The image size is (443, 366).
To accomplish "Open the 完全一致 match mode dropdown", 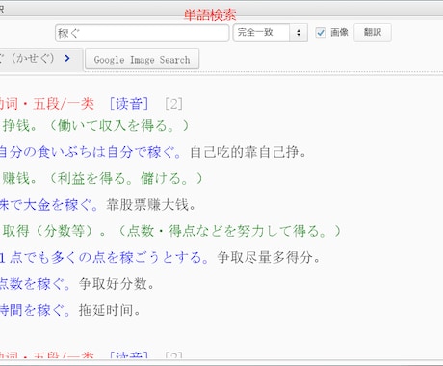I will (271, 33).
